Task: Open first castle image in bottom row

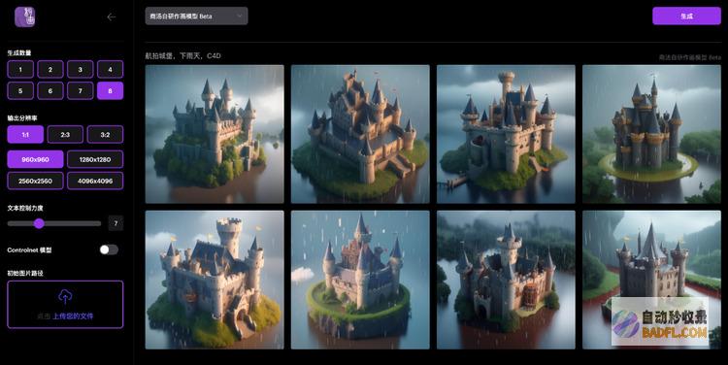Action: 215,280
